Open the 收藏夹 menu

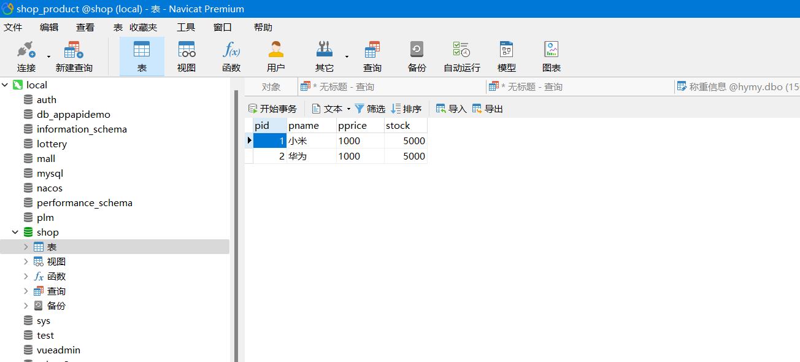click(x=144, y=27)
